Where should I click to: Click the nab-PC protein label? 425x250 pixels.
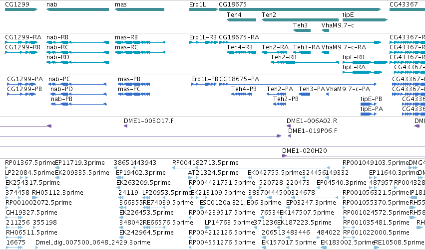click(x=59, y=79)
